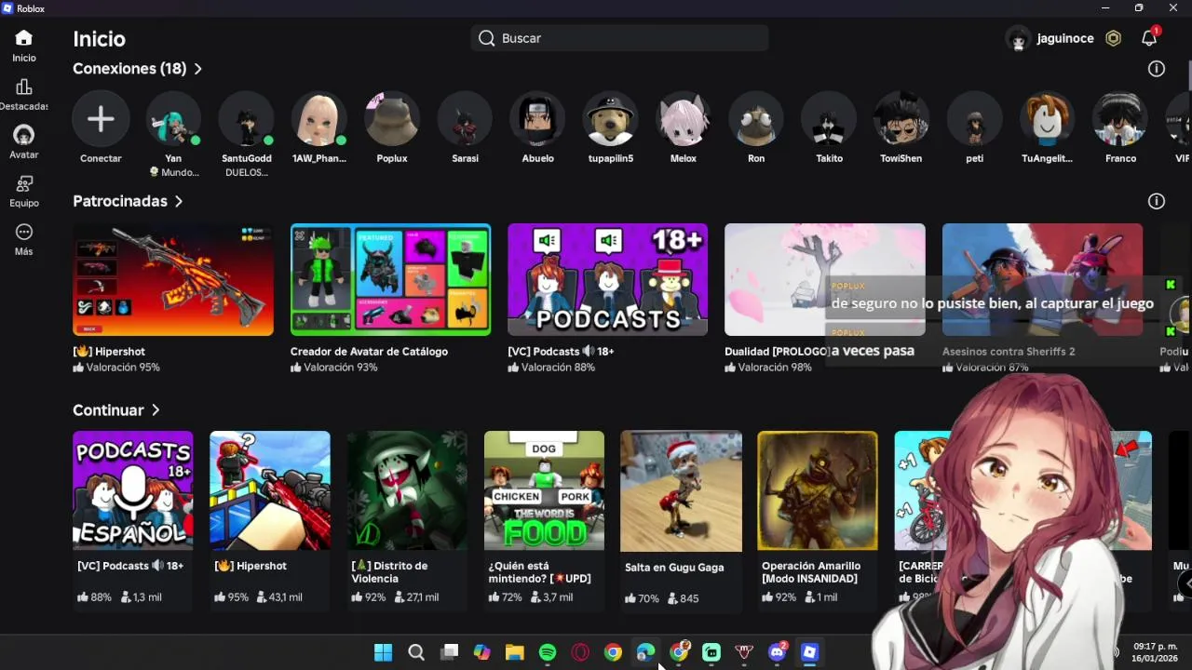Open Windows Start menu
This screenshot has height=670, width=1192.
(x=383, y=652)
